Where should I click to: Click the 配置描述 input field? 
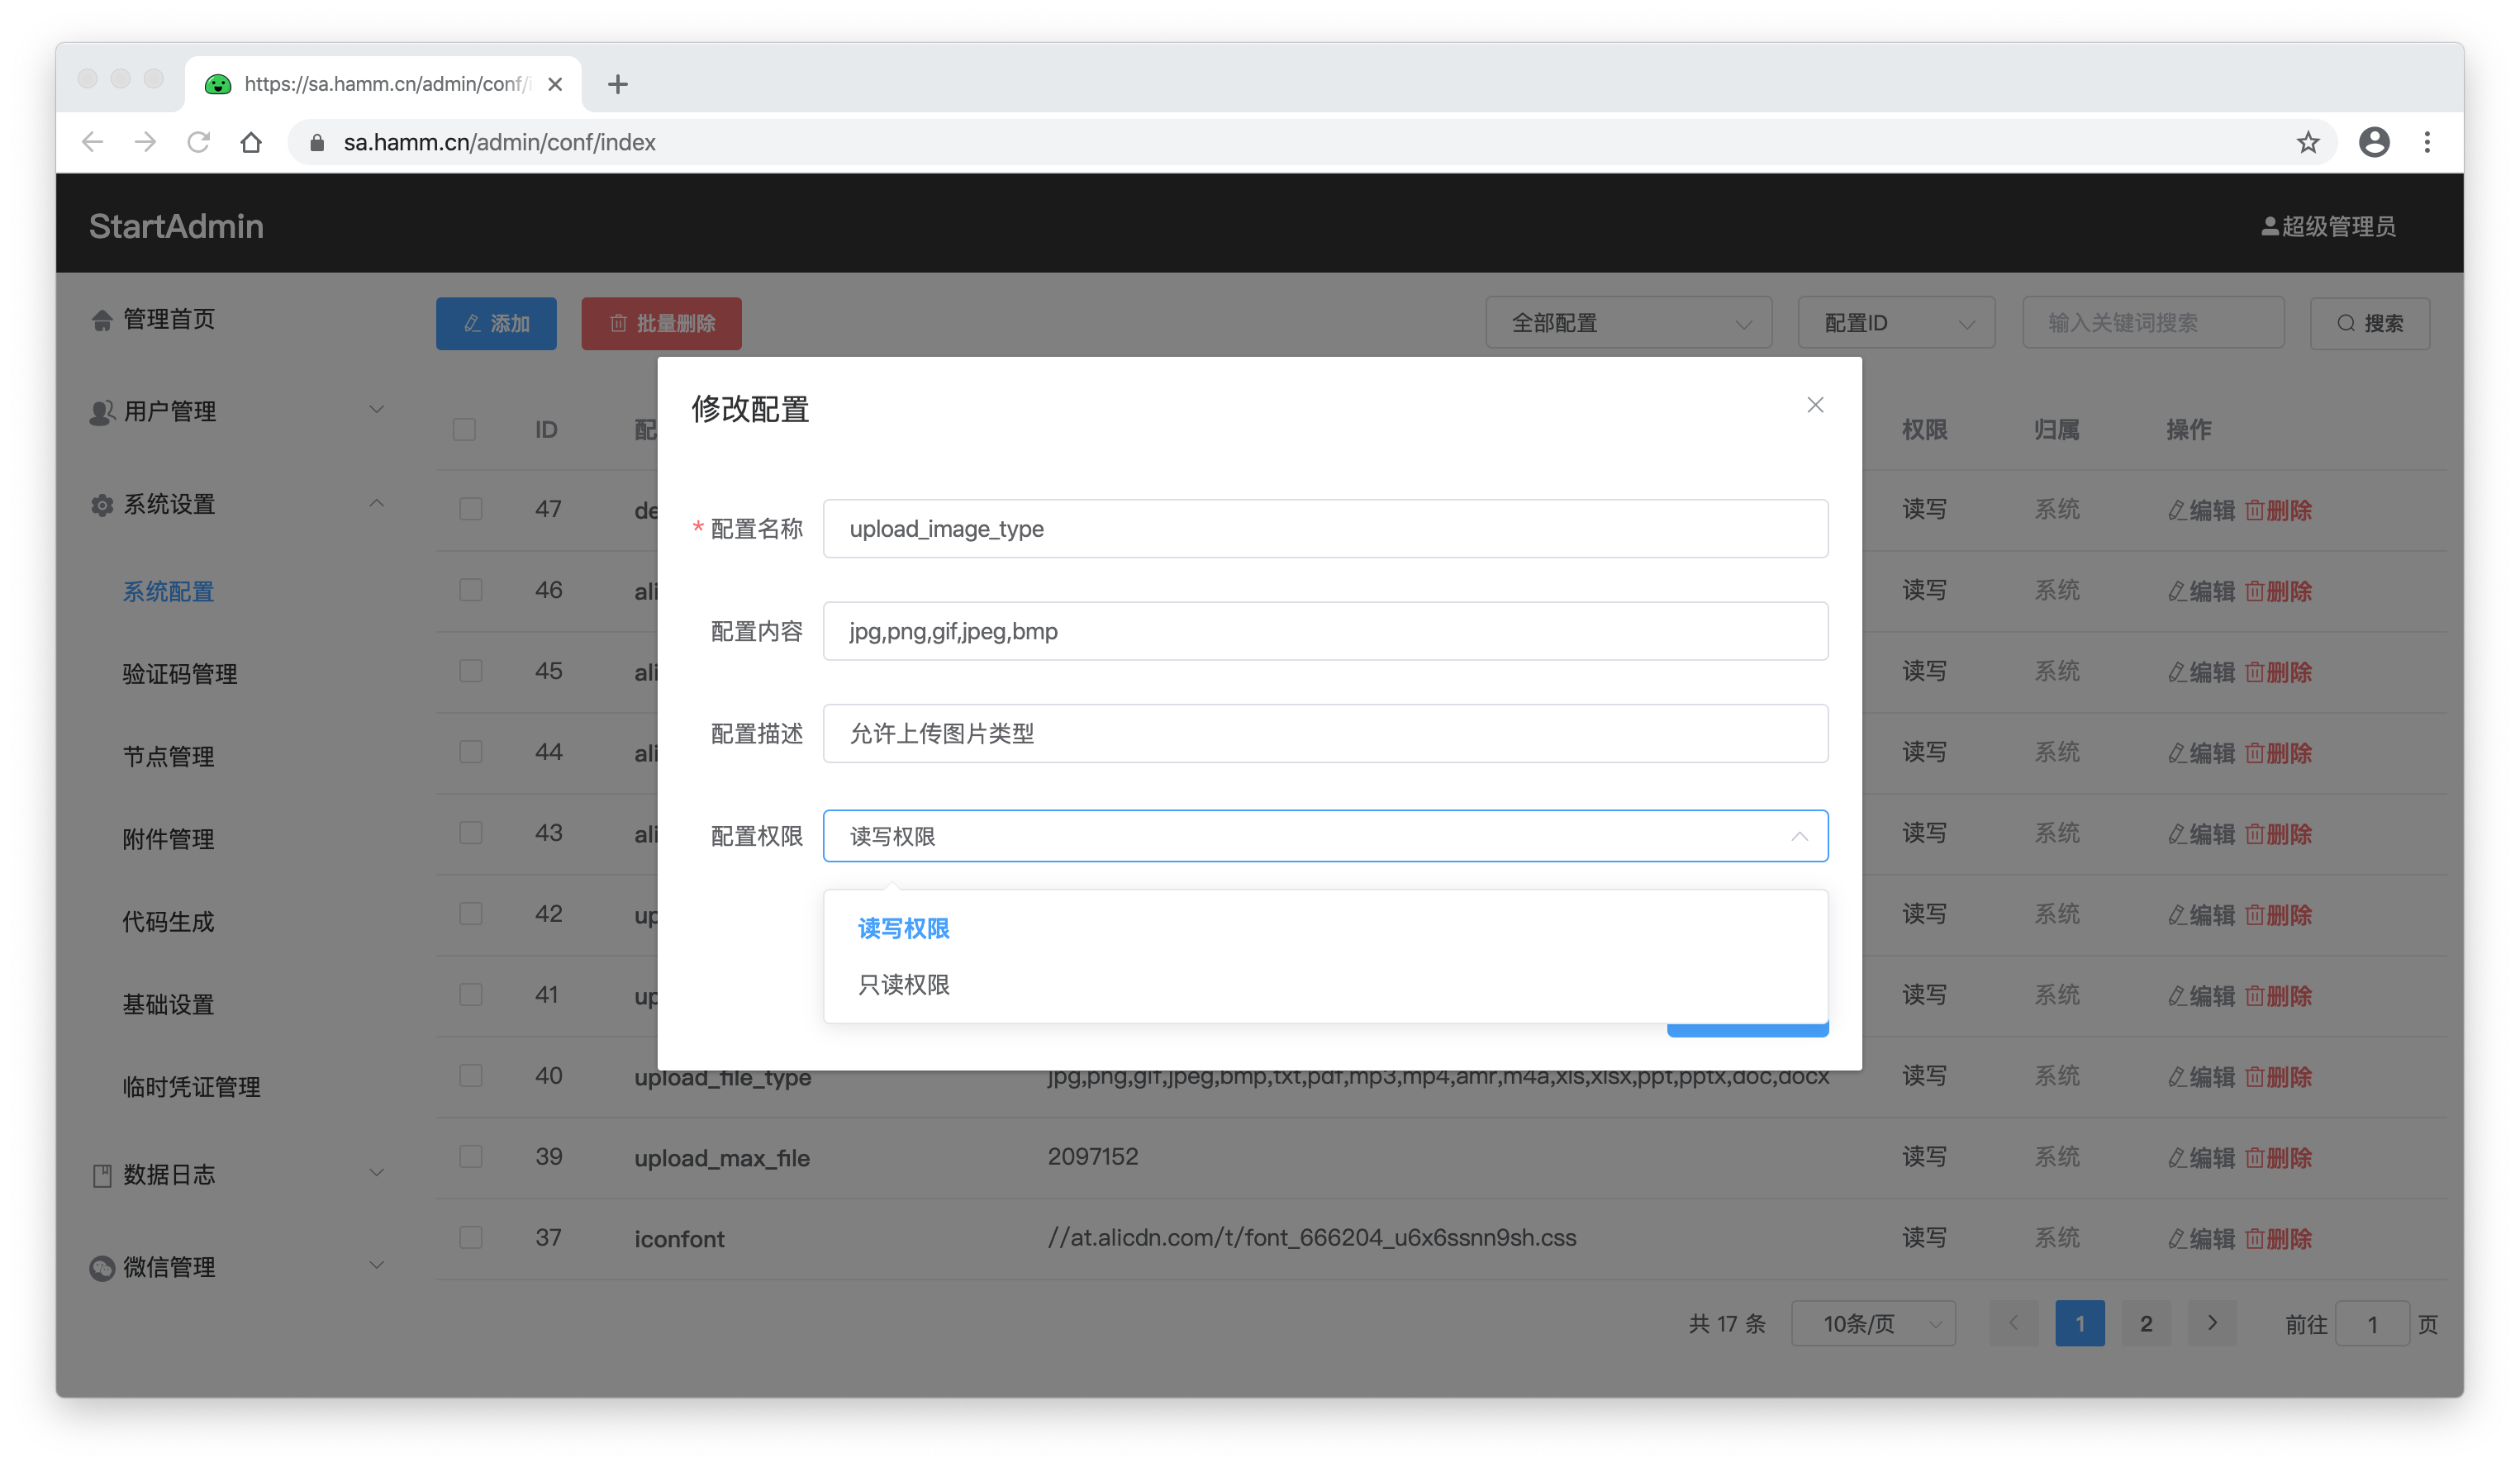(x=1325, y=734)
